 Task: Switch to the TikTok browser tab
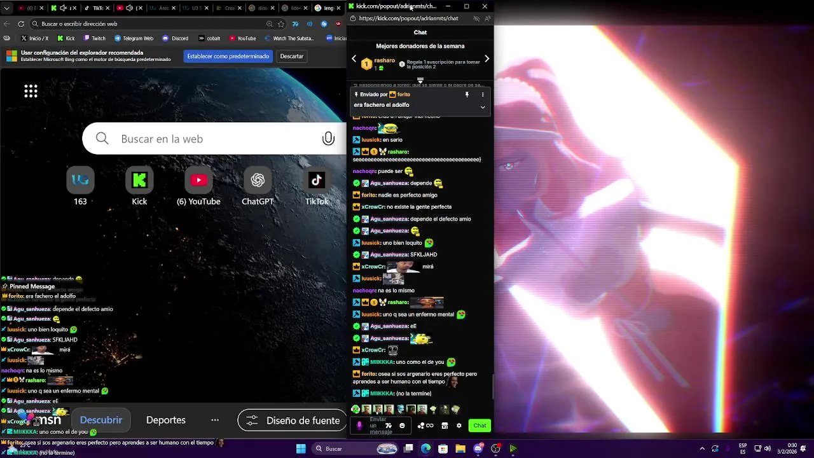coord(97,8)
